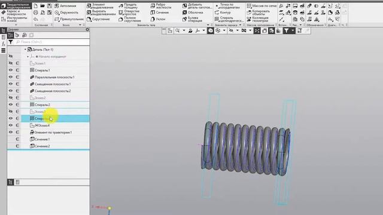Hide Параллельная плоскость:1 via eye icon
Screen dimensions: 383x215
11,77
